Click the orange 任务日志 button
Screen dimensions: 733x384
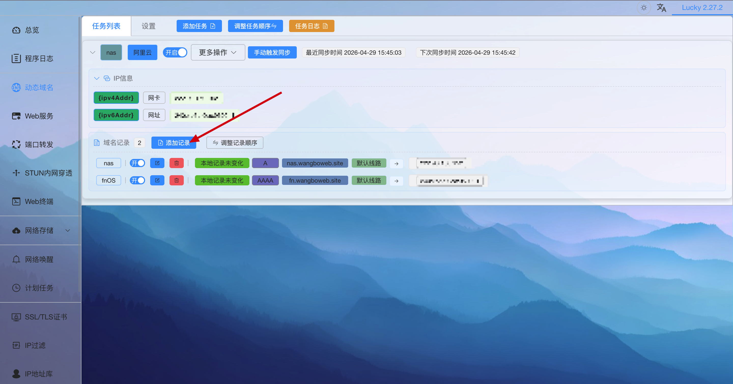[x=311, y=26]
